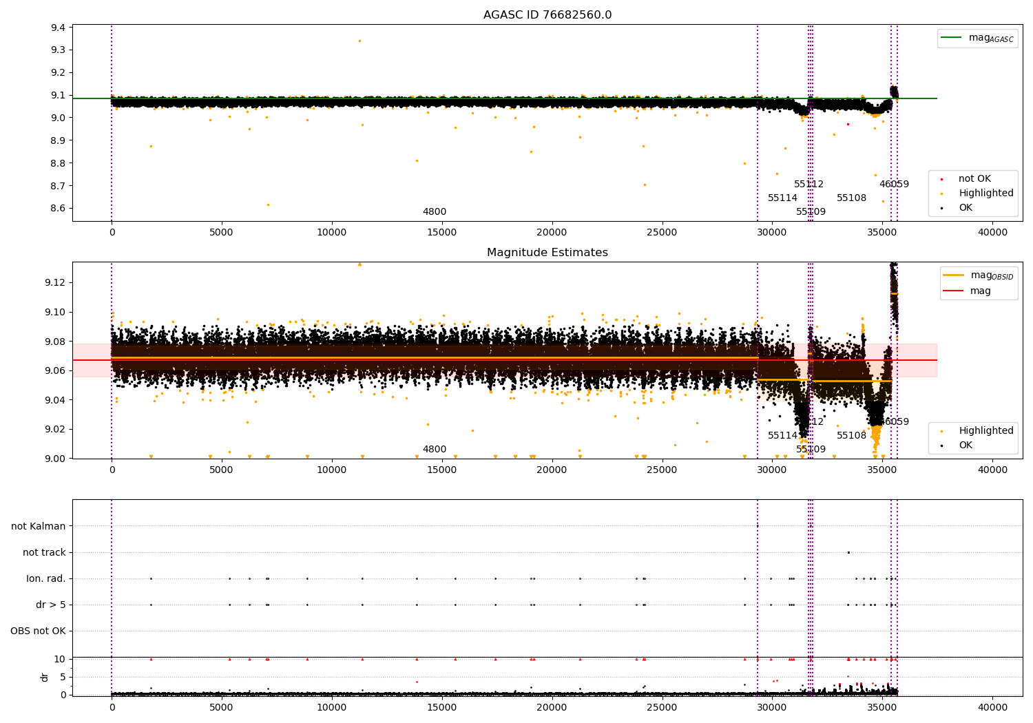Click obsid label 4800 in Magnitude Estimates panel
The width and height of the screenshot is (1033, 723).
[x=435, y=450]
